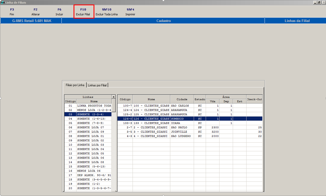Select line 05 SOMENTE (7-8-9)
This screenshot has height=196, width=326.
pyautogui.click(x=88, y=123)
